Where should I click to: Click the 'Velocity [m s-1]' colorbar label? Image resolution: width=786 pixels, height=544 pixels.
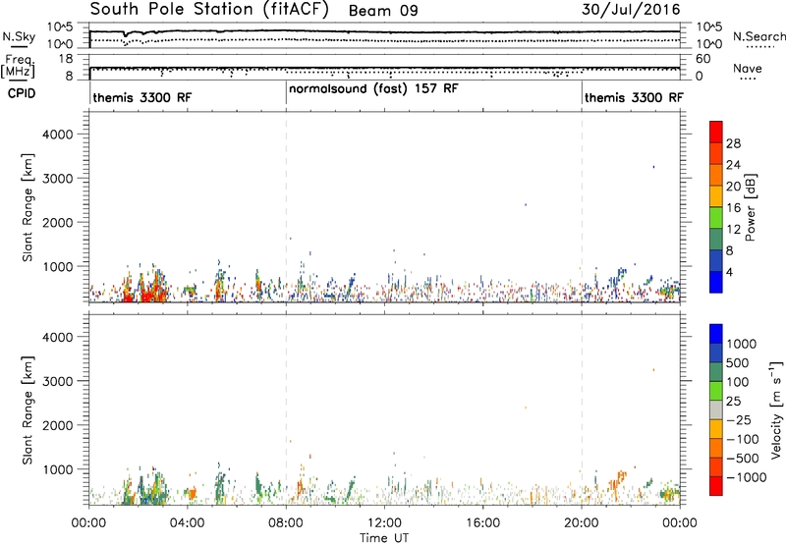tap(776, 409)
